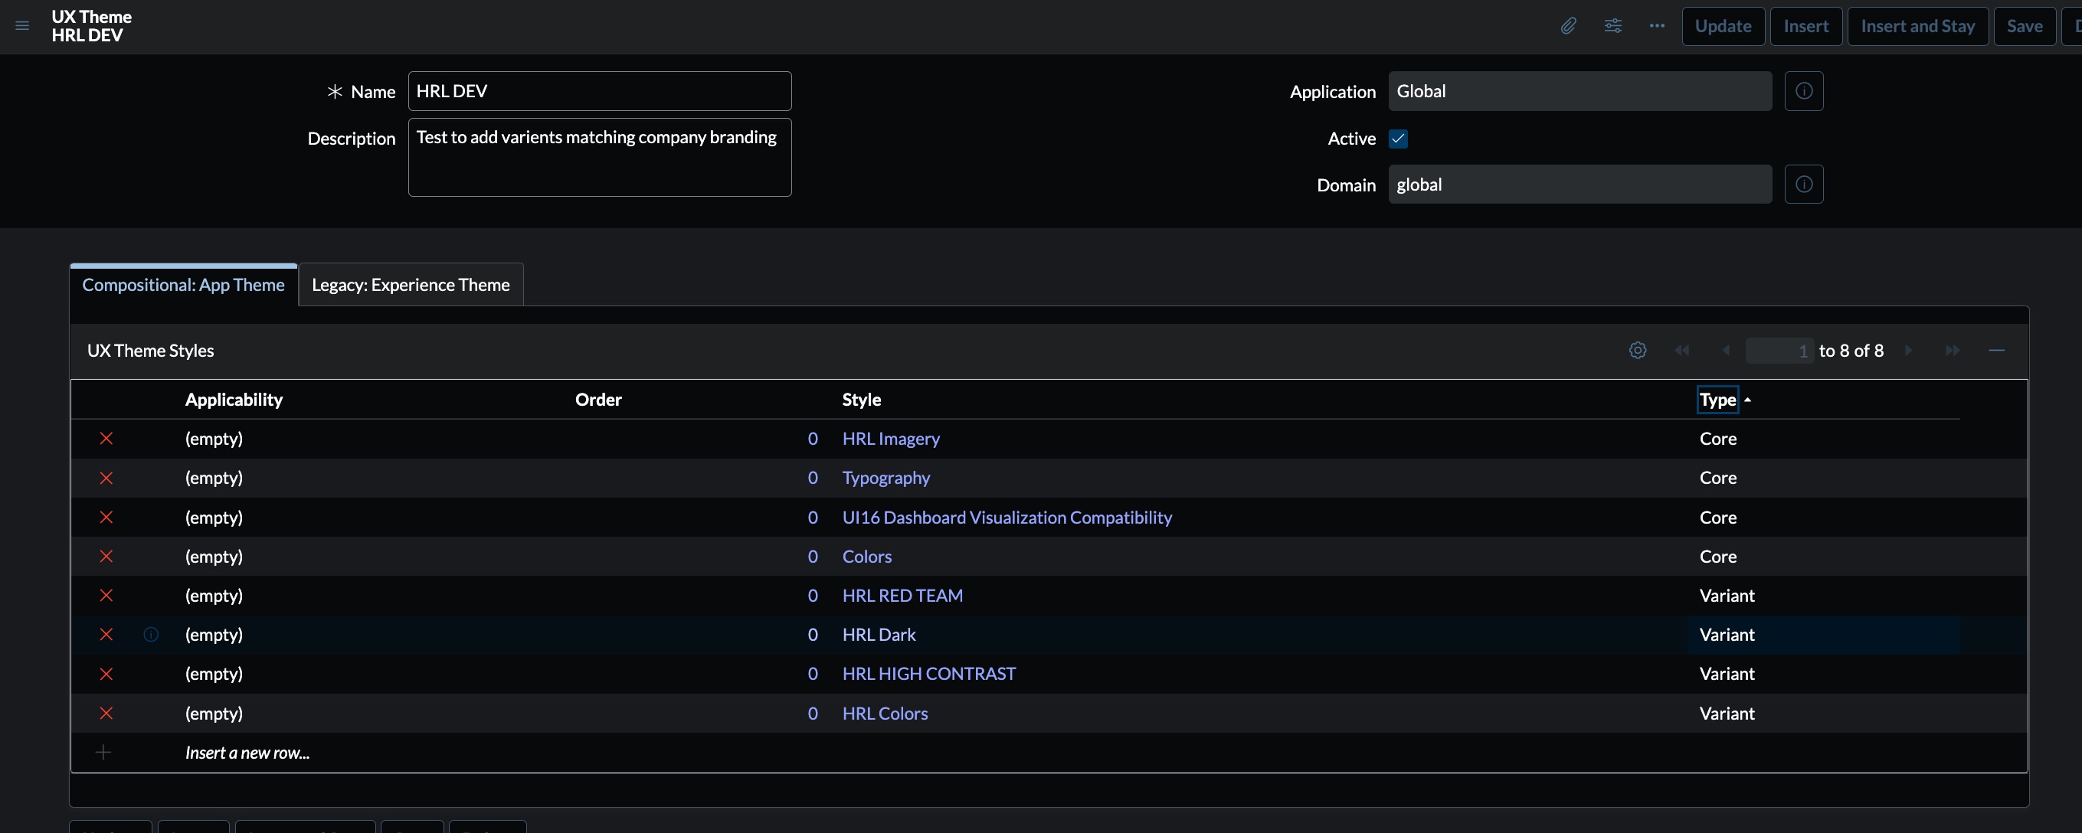
Task: Click the Insert and Stay button
Action: pyautogui.click(x=1917, y=26)
